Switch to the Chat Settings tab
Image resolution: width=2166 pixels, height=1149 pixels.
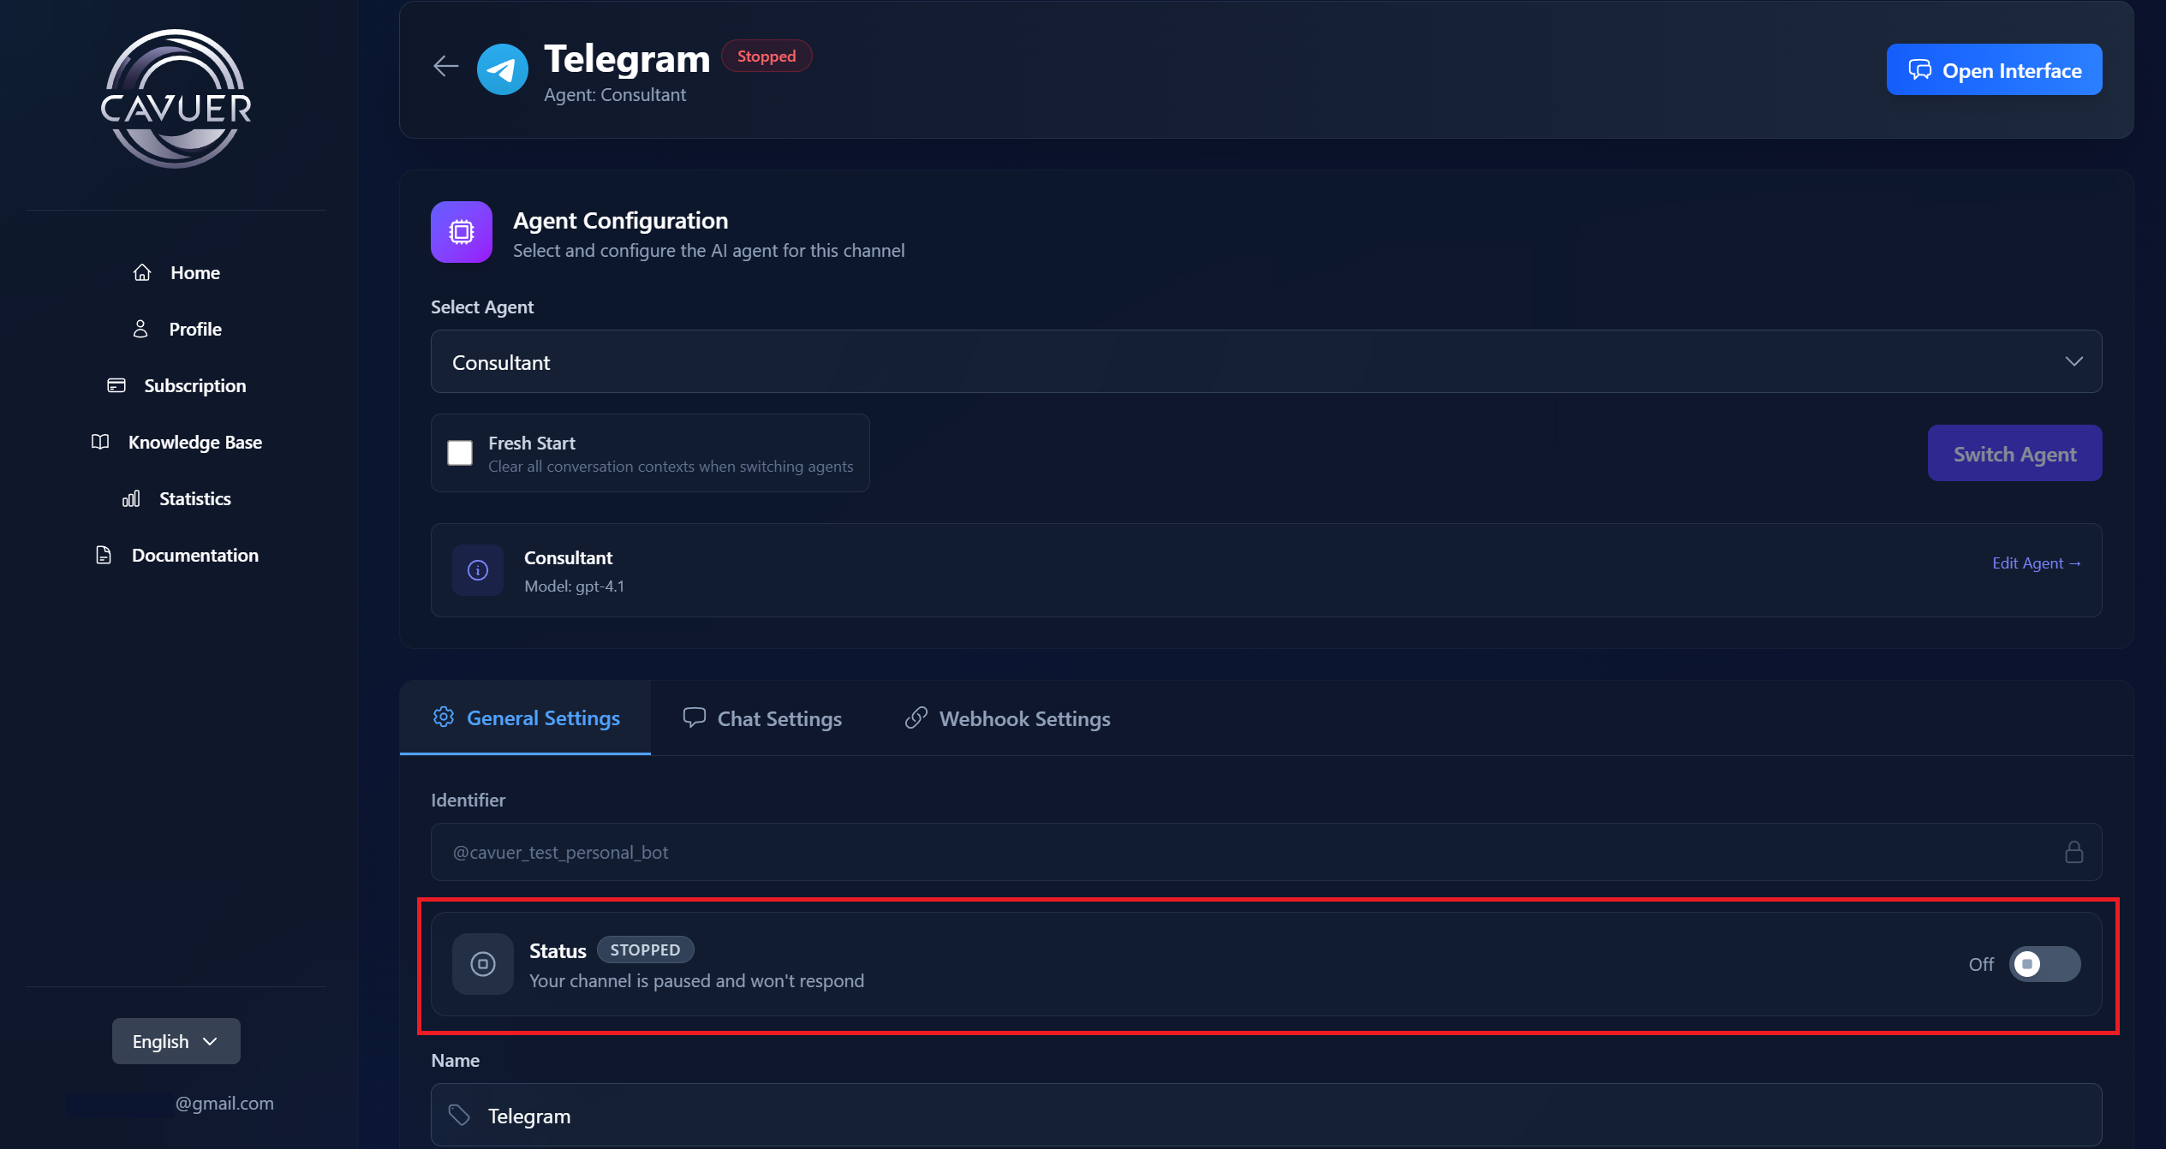(762, 718)
